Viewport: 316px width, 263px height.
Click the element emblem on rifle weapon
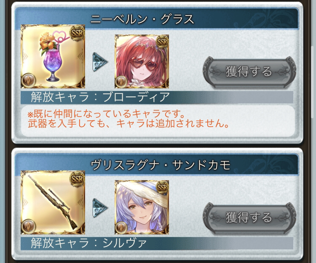(28, 226)
